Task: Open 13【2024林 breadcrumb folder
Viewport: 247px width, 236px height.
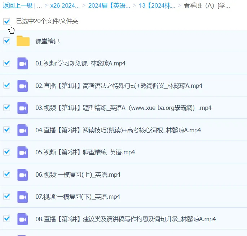Action: click(x=157, y=6)
